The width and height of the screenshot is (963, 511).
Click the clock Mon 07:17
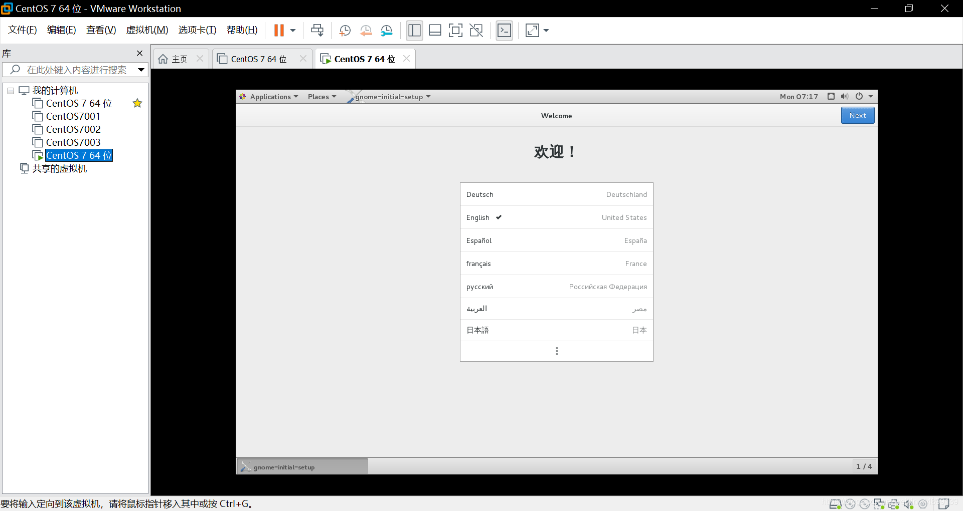[x=798, y=97]
